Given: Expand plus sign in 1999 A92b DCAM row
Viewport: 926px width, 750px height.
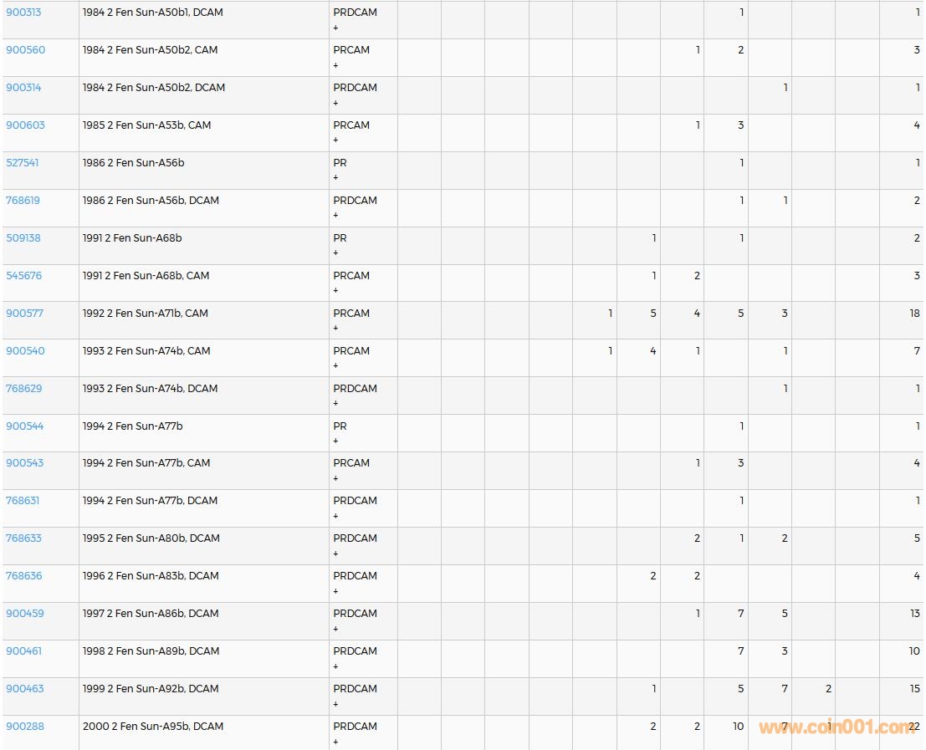Looking at the screenshot, I should pos(335,704).
